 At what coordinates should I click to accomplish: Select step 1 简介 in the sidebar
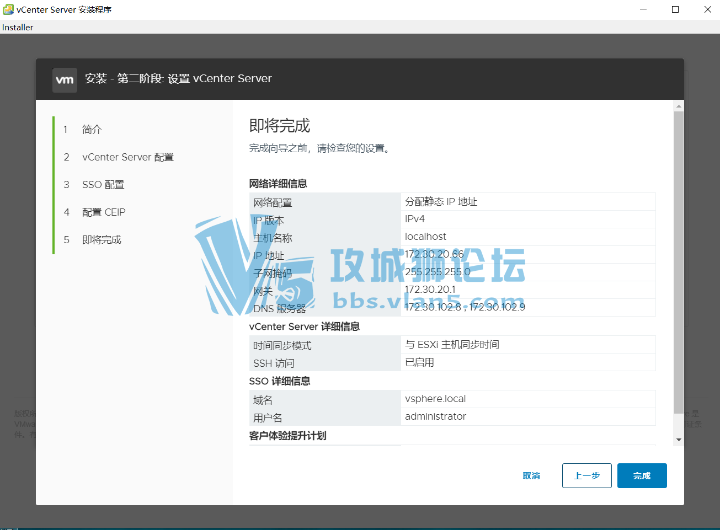pyautogui.click(x=92, y=129)
